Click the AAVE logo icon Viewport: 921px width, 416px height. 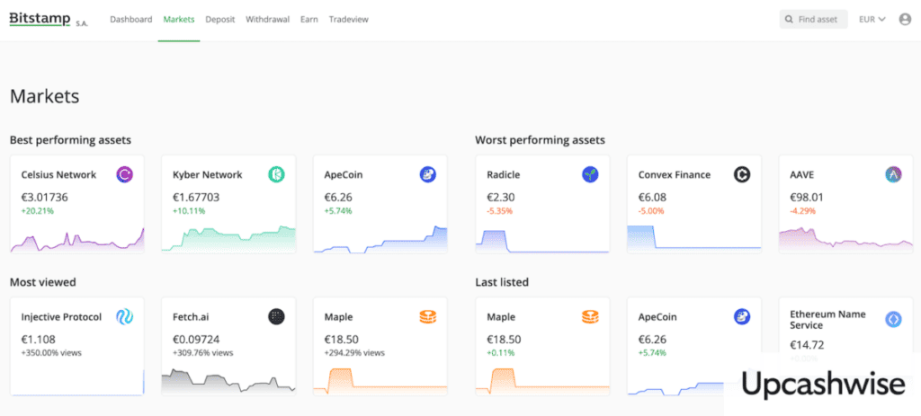click(x=893, y=174)
